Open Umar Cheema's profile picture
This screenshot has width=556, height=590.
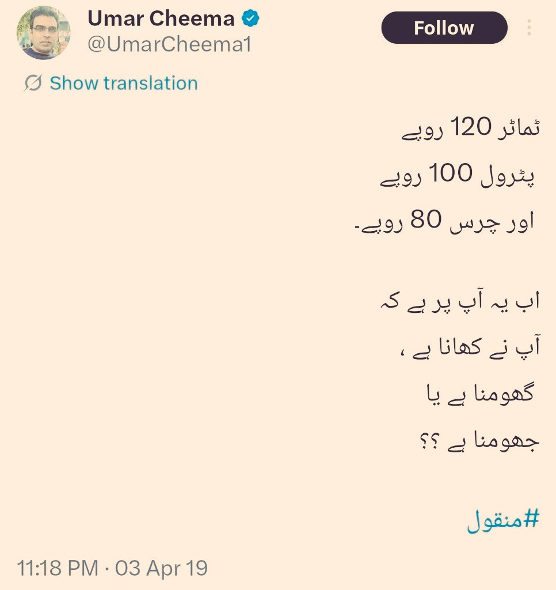[43, 33]
